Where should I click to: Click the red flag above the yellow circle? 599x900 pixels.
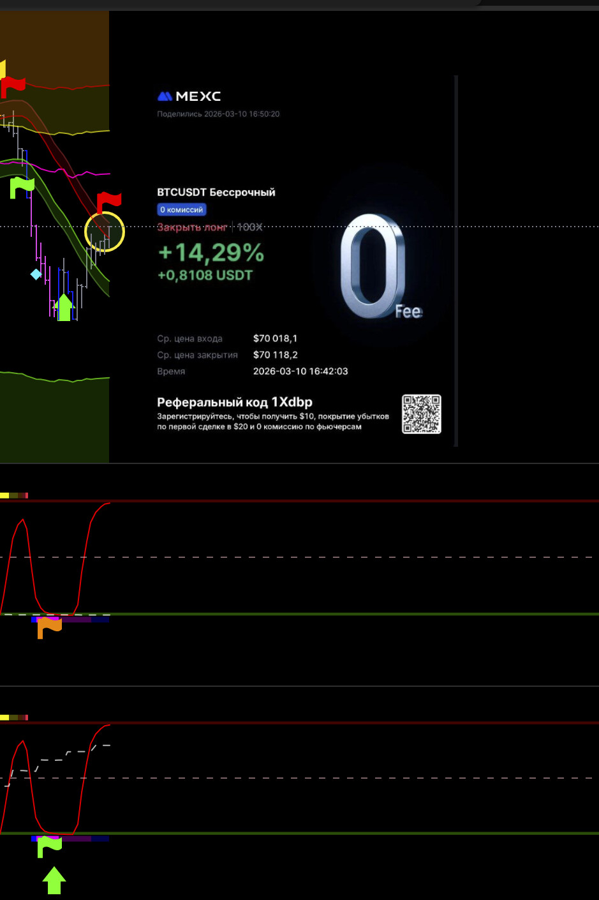[108, 202]
